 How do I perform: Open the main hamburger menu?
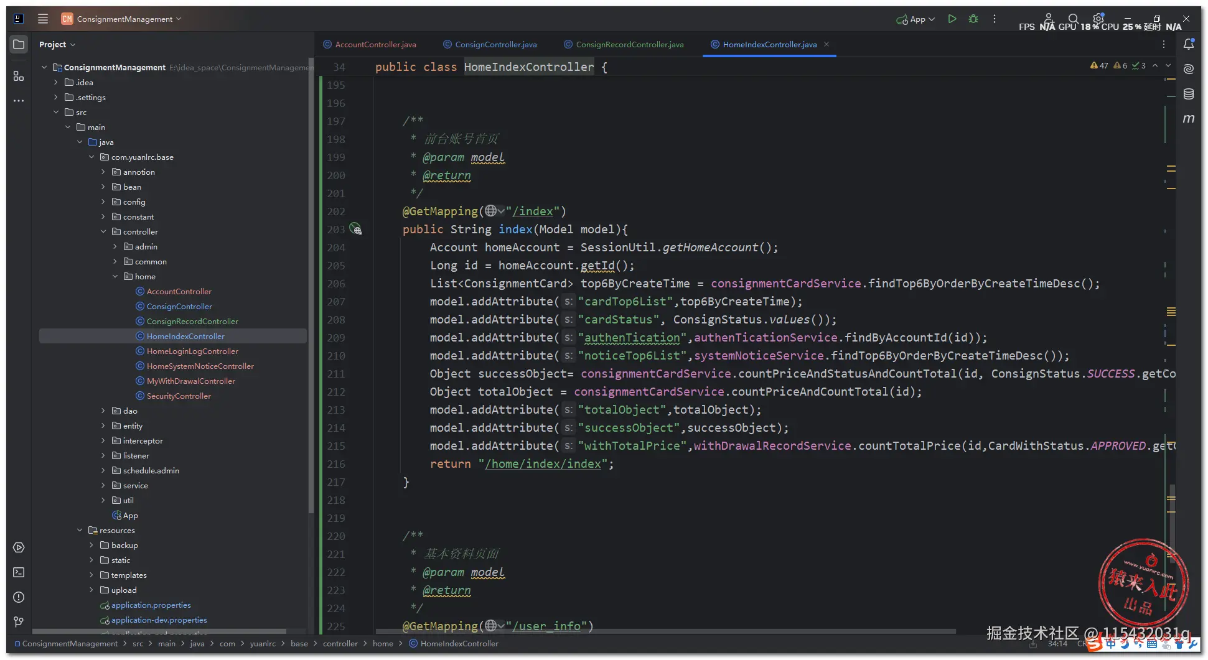pyautogui.click(x=42, y=19)
